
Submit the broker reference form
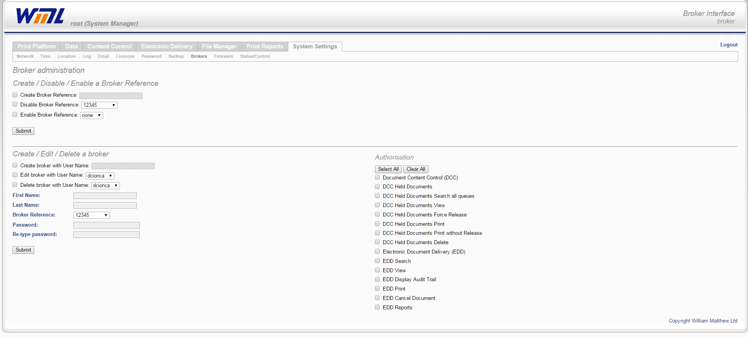pos(23,131)
